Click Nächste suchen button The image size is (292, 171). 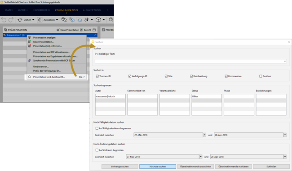click(x=158, y=167)
